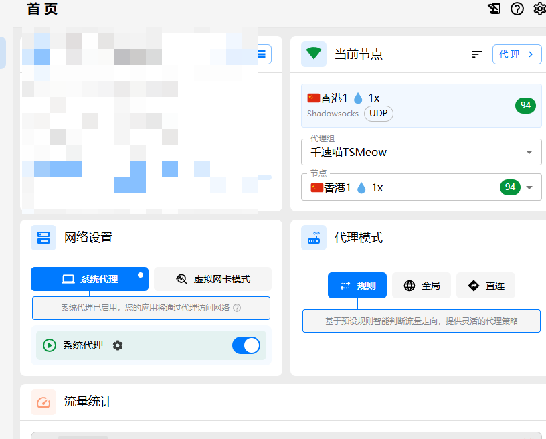Click the 94 latency badge in node dropdown

[510, 187]
